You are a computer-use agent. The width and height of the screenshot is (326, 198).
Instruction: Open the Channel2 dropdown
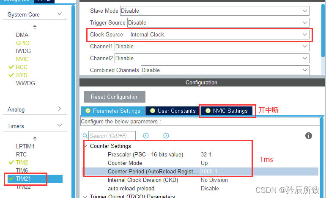click(212, 59)
